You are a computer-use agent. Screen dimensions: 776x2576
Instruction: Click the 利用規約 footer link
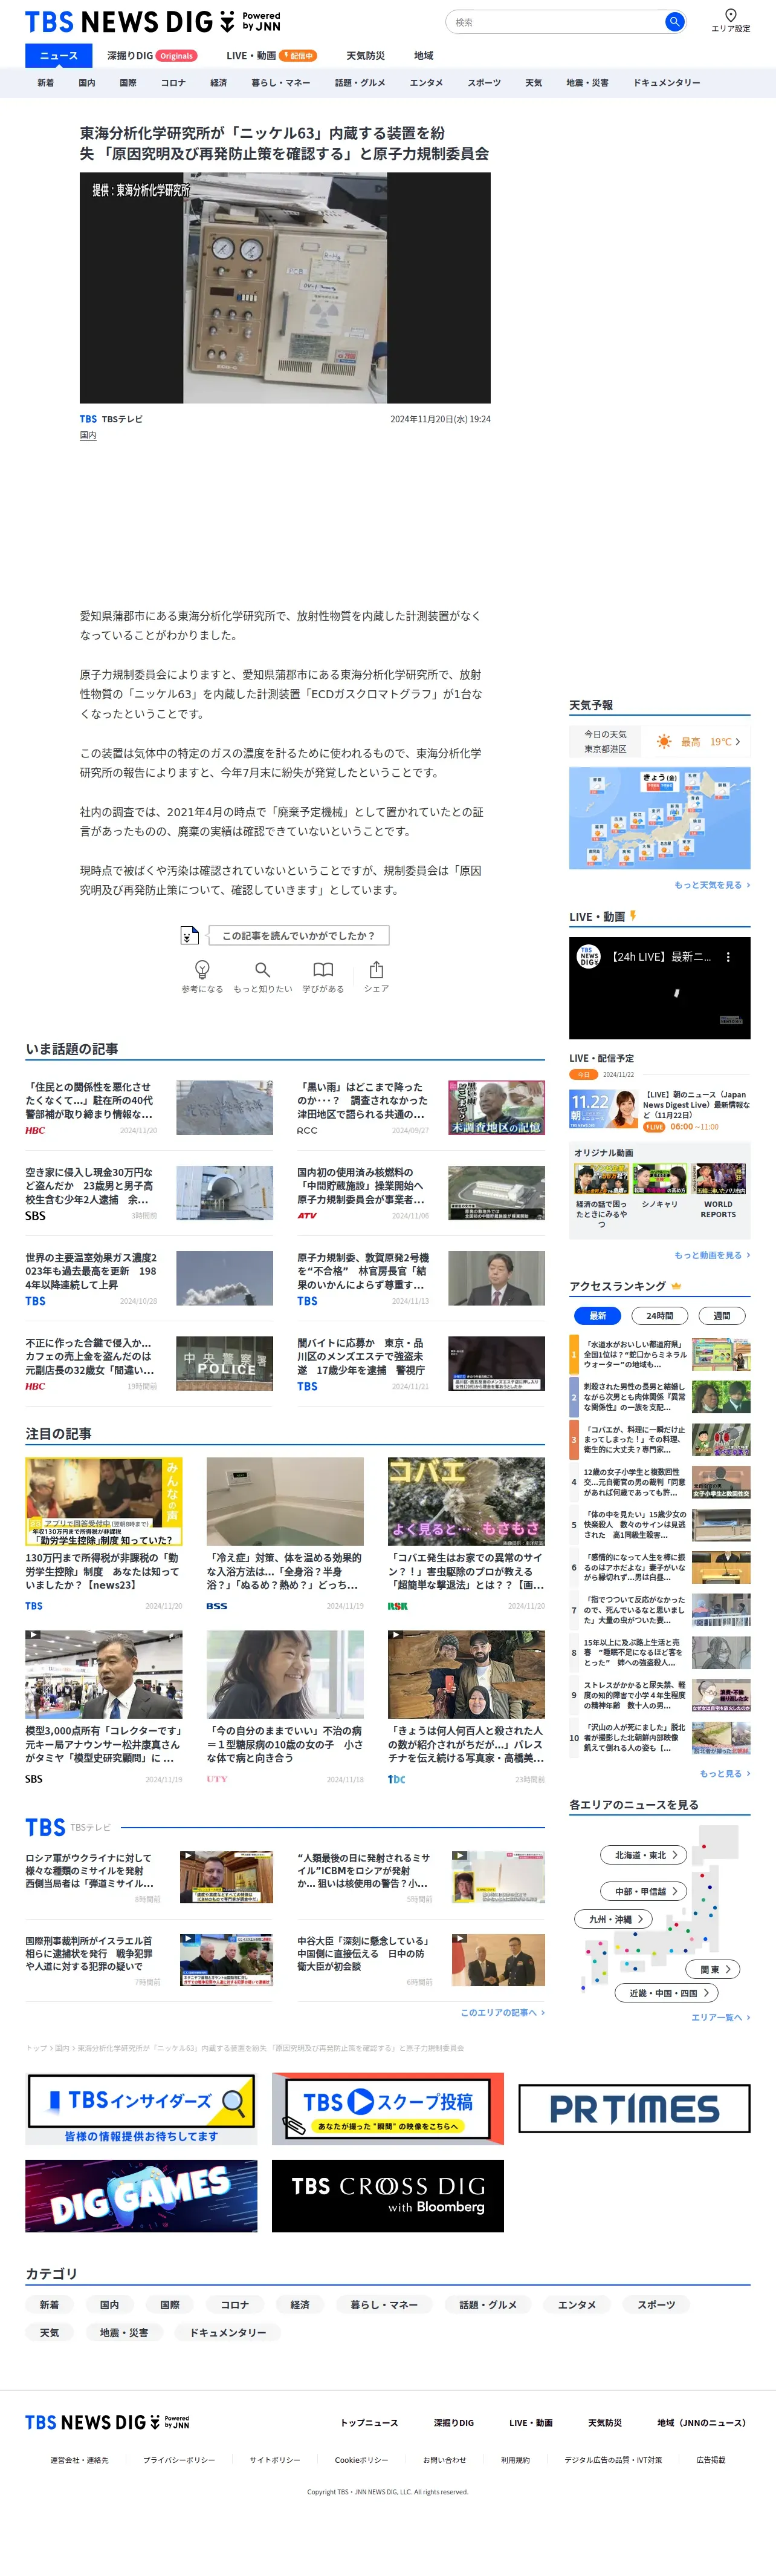click(x=516, y=2459)
